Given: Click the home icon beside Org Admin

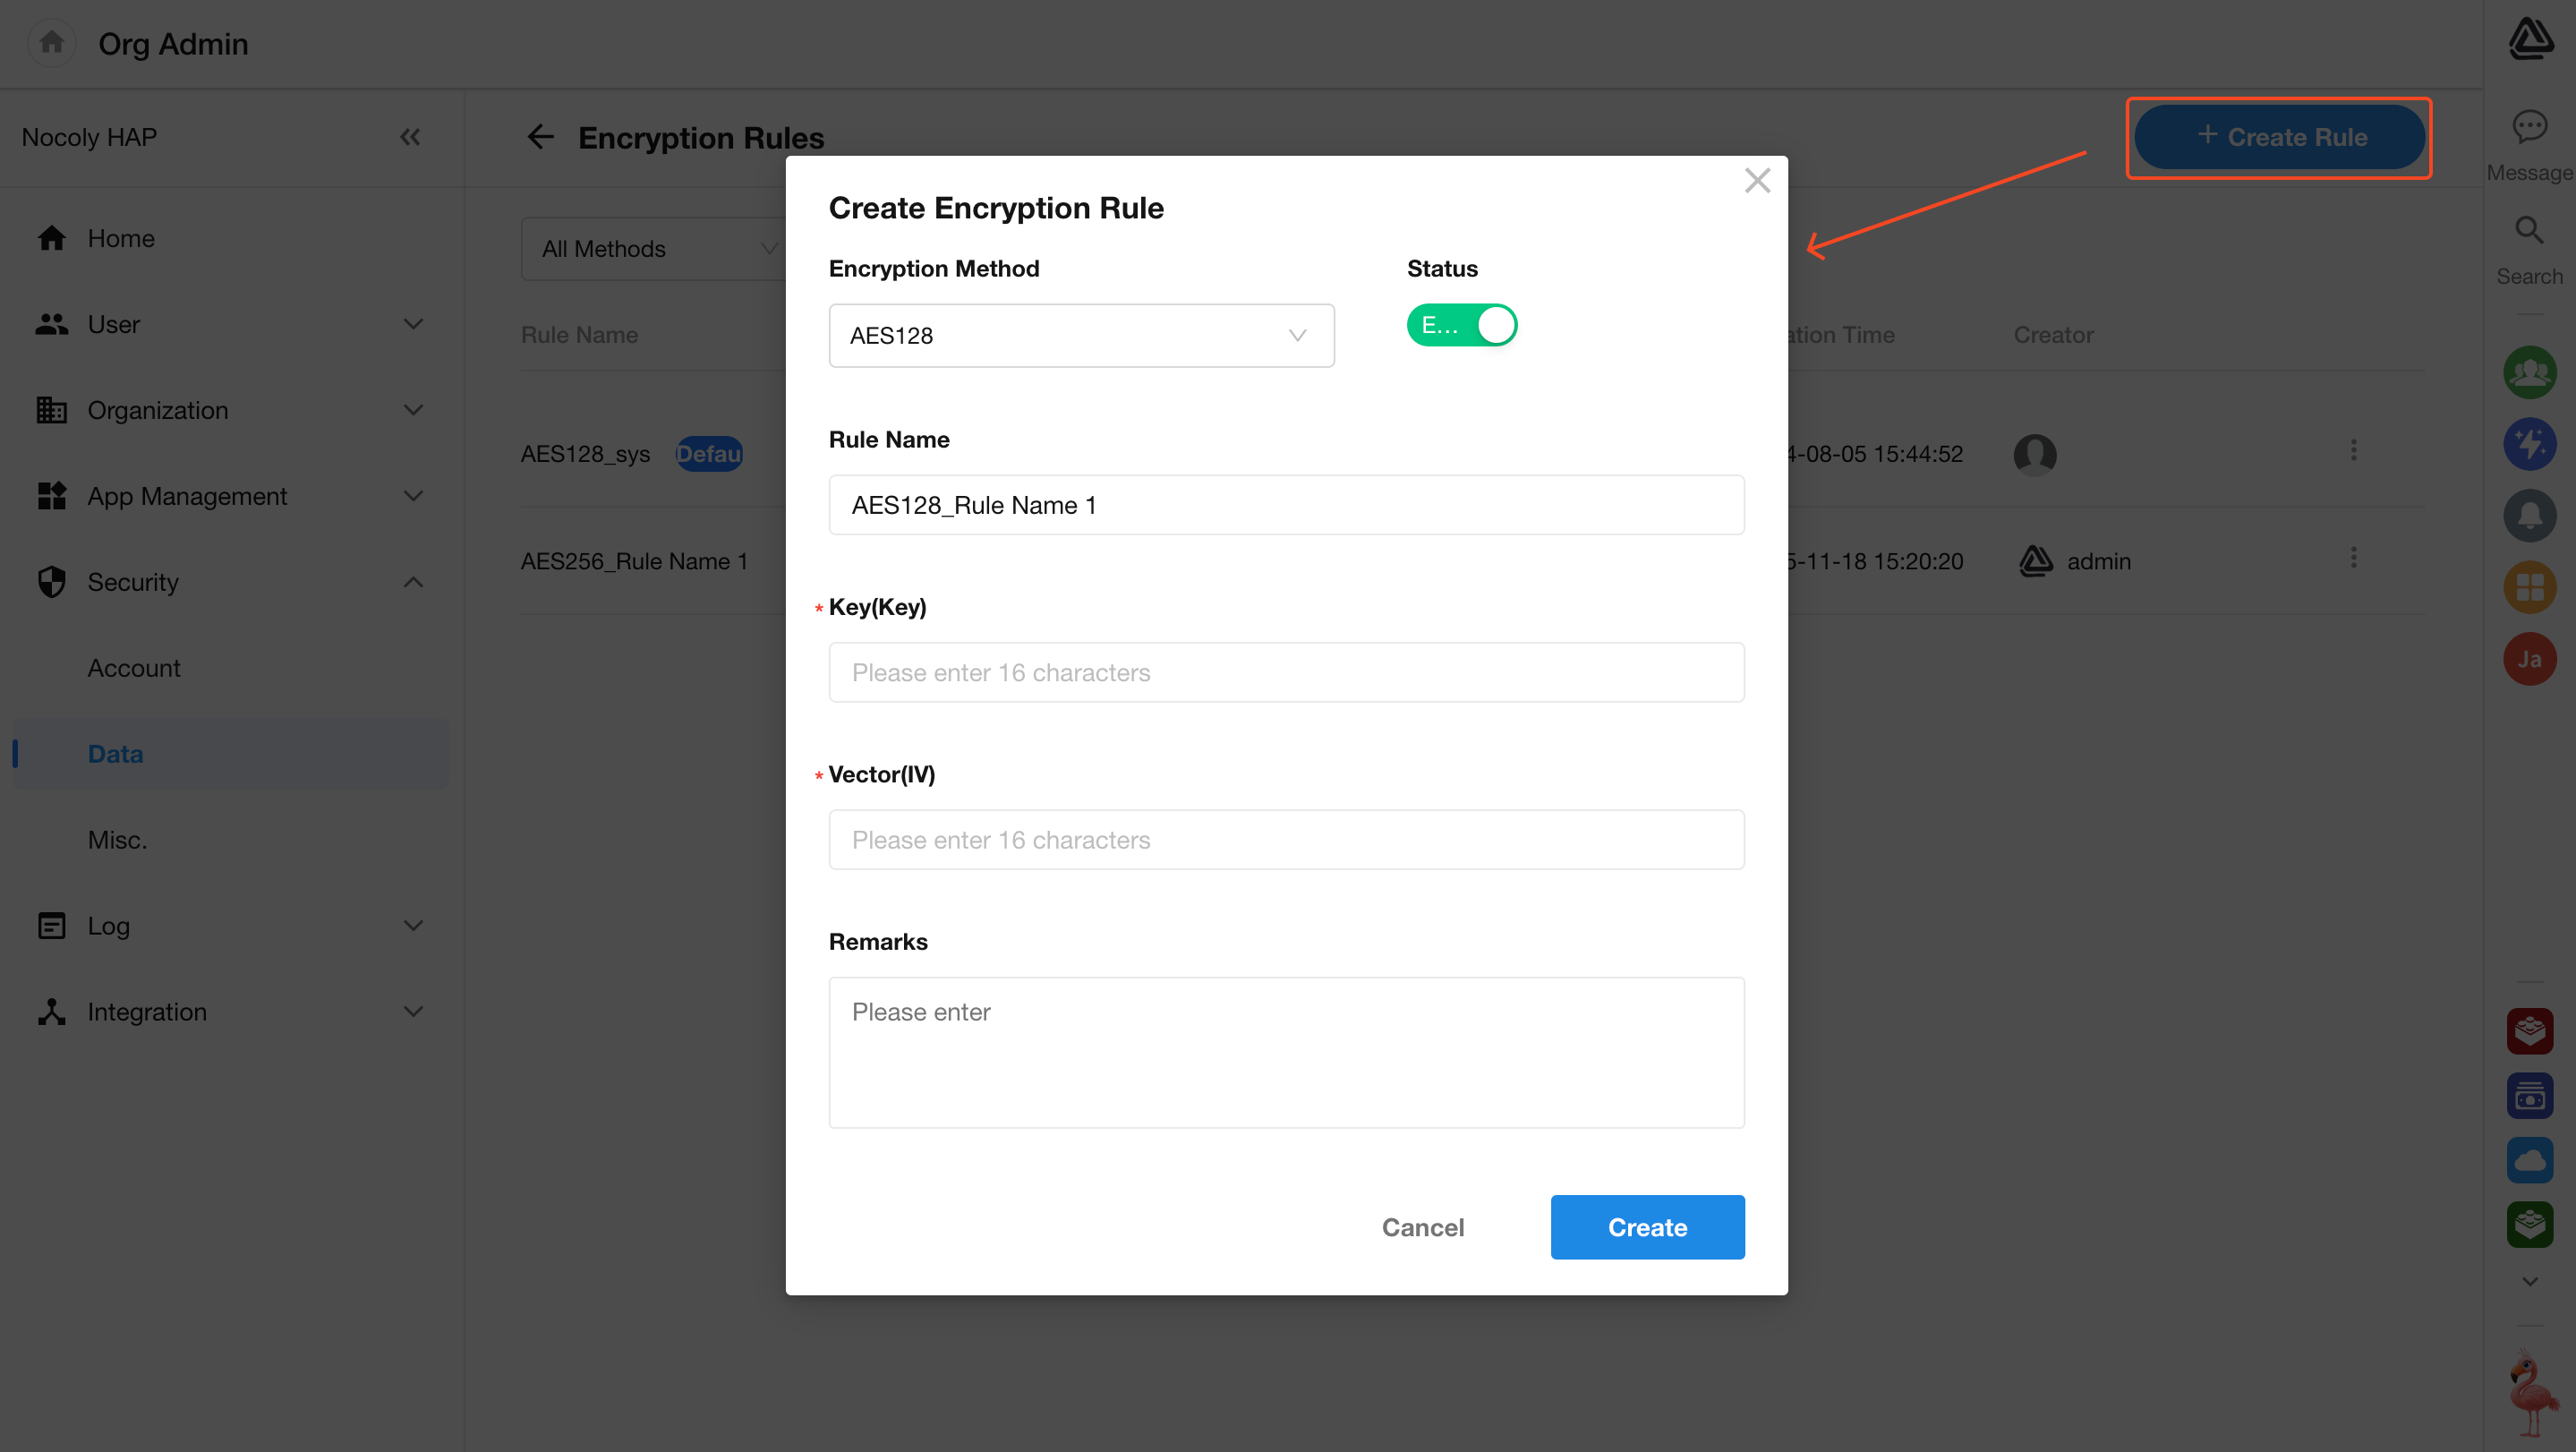Looking at the screenshot, I should point(52,42).
